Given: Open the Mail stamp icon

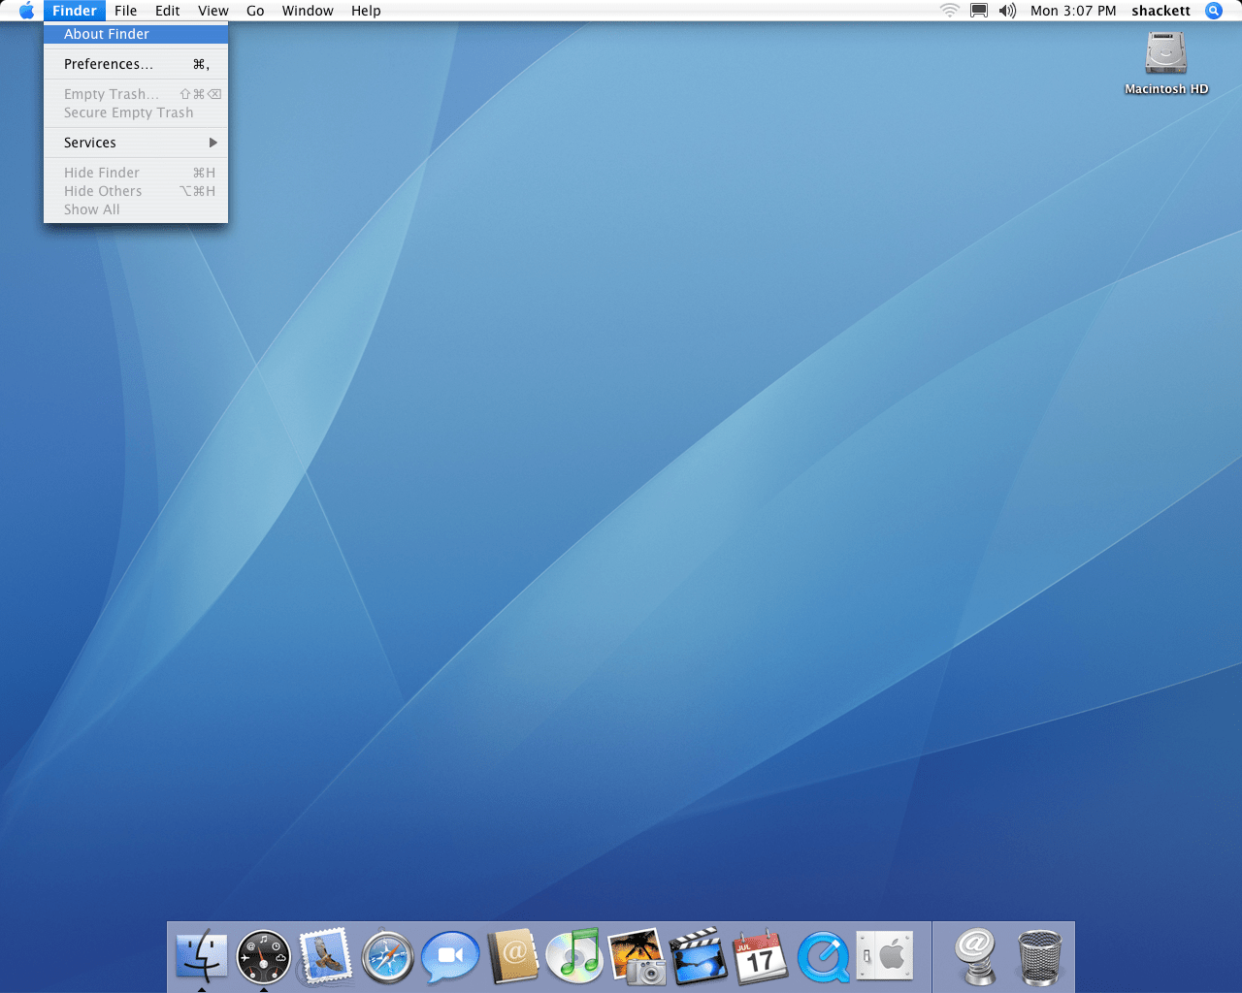Looking at the screenshot, I should (325, 956).
